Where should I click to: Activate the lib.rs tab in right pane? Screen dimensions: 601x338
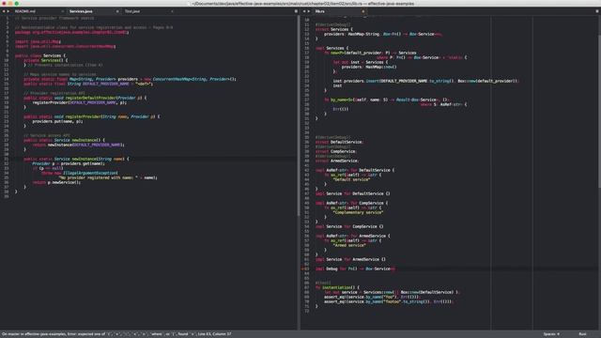319,11
